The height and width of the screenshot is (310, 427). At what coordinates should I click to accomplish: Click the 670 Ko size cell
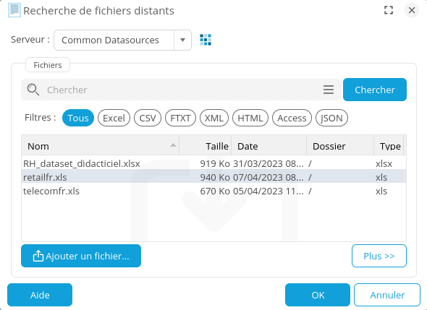click(x=215, y=191)
